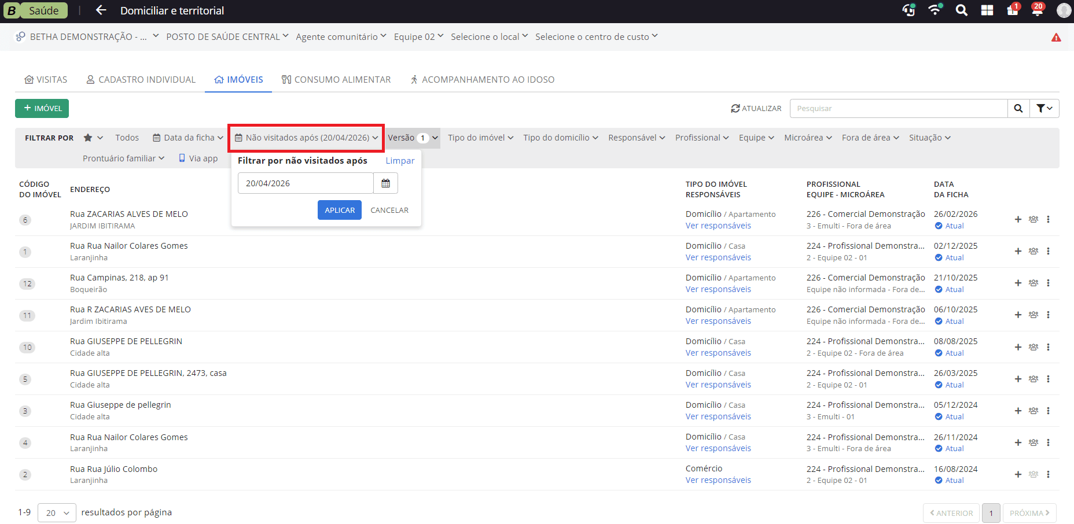Click plus icon in imóvel 10 row
This screenshot has height=524, width=1074.
(1018, 347)
